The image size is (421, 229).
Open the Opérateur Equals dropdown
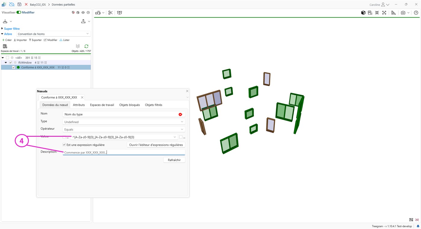(x=124, y=130)
